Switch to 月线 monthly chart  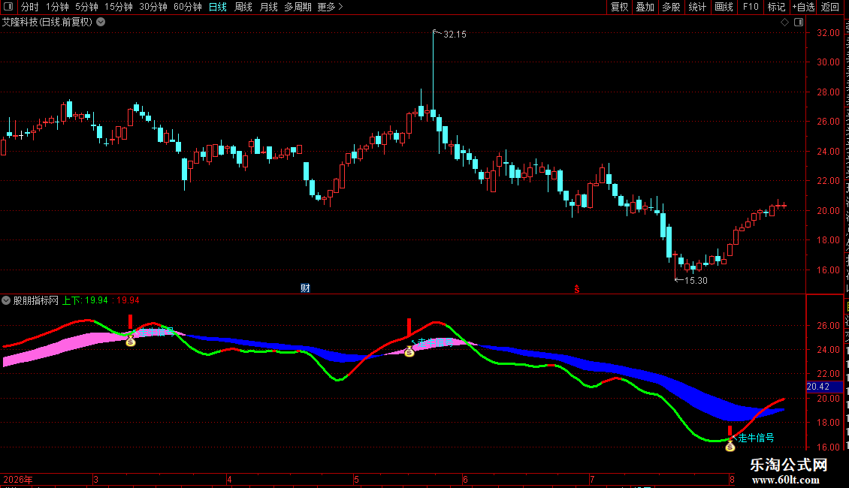click(x=268, y=7)
